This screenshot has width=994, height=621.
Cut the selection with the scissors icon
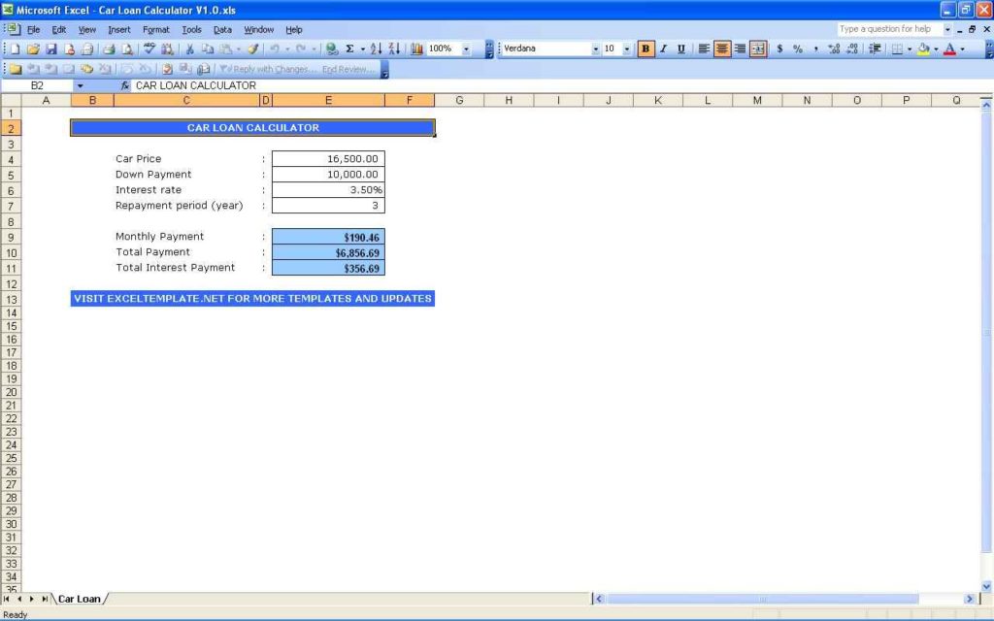point(189,49)
